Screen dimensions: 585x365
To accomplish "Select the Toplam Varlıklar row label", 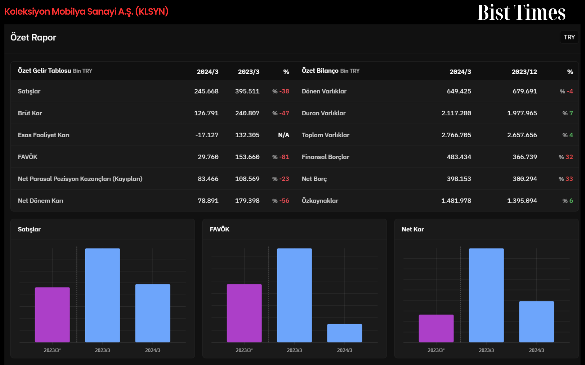I will [x=325, y=135].
